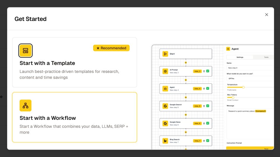This screenshot has height=157, width=280.
Task: Click the Temperature slider handle
Action: (243, 87)
